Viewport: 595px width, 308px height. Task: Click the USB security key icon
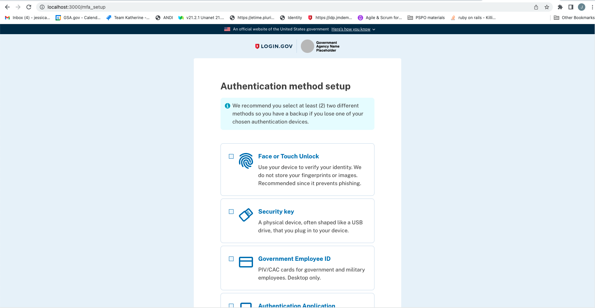246,215
